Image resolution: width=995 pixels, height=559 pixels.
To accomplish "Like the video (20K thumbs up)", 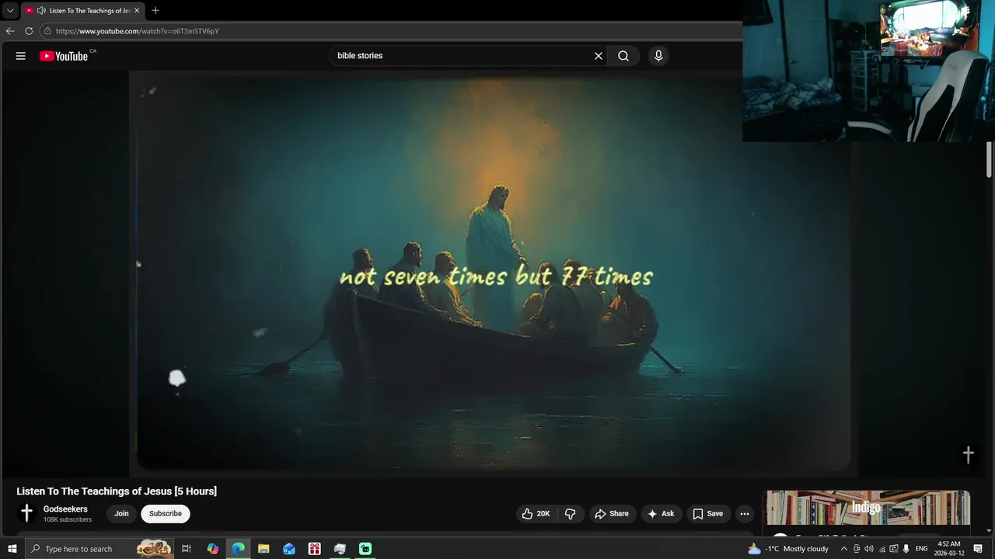I will point(535,514).
